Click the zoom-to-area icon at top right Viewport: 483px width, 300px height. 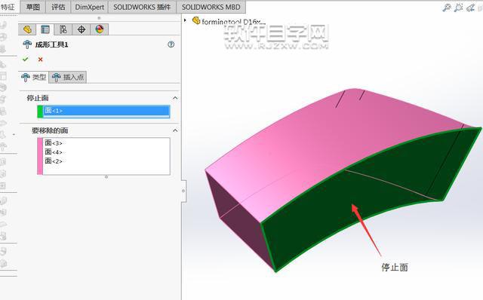tap(458, 8)
